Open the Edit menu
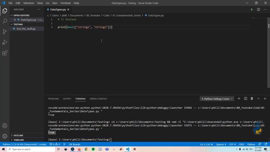 click(x=18, y=3)
